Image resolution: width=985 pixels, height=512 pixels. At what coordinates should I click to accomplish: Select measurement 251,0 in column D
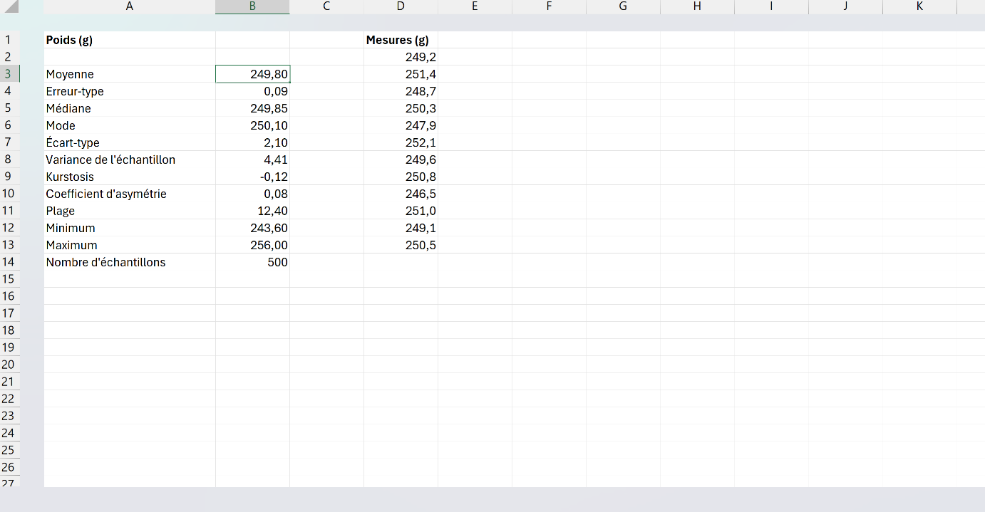click(401, 211)
